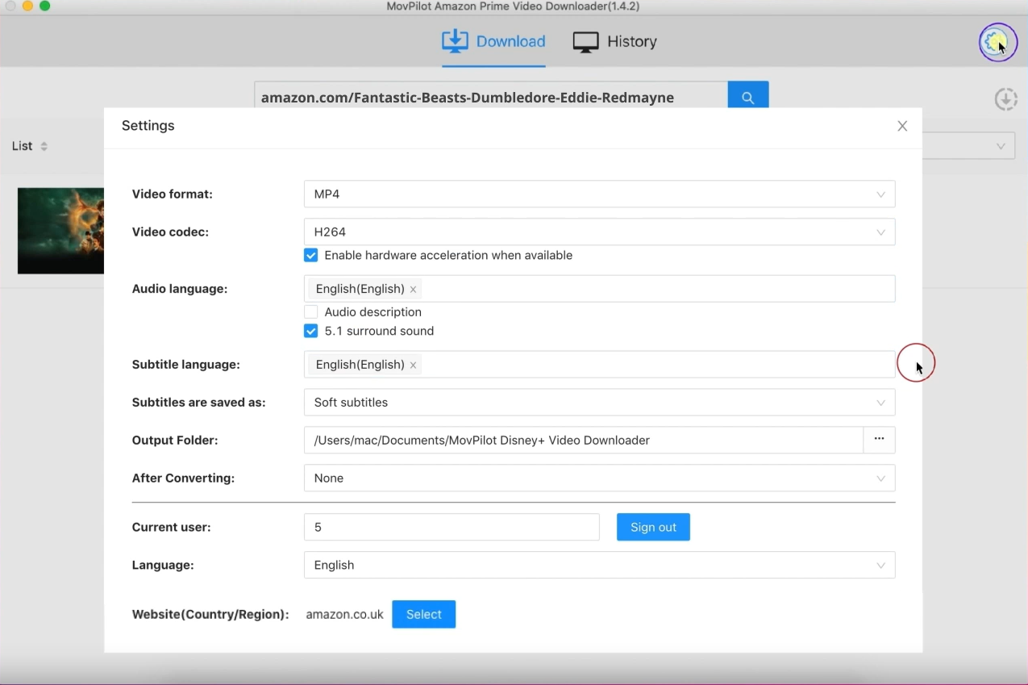This screenshot has height=685, width=1028.
Task: Click Select button for website region
Action: (423, 614)
